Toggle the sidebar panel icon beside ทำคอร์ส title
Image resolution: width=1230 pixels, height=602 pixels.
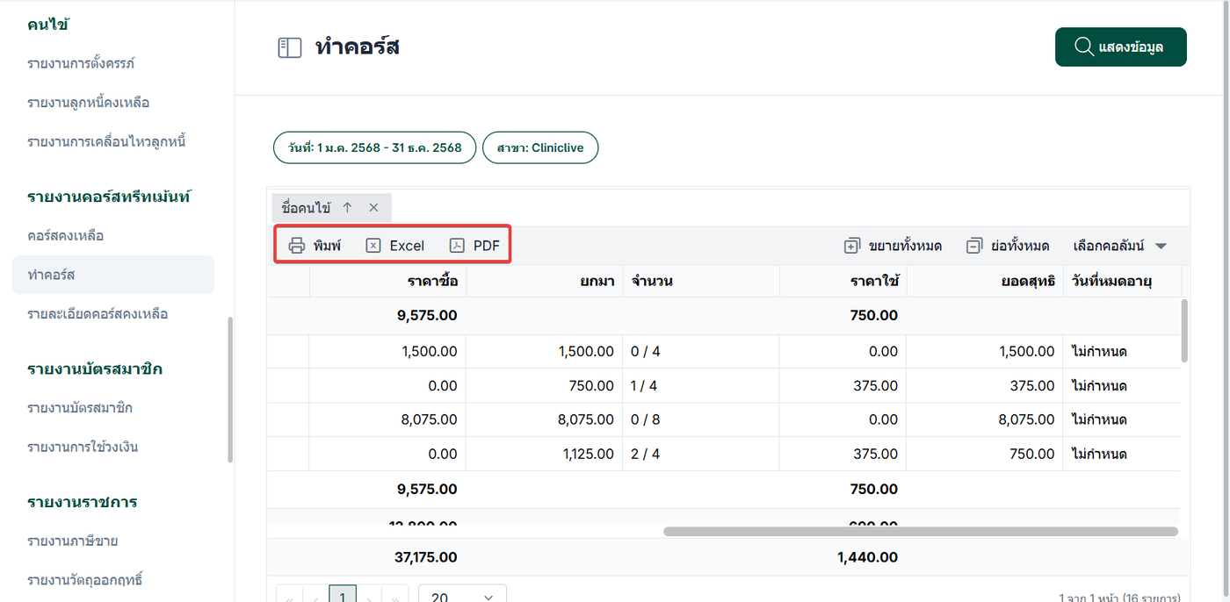coord(289,47)
